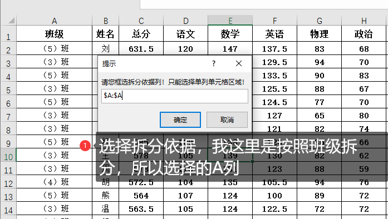Click the 147 math score cell
Viewport: 388px width, 219px height.
[x=230, y=49]
